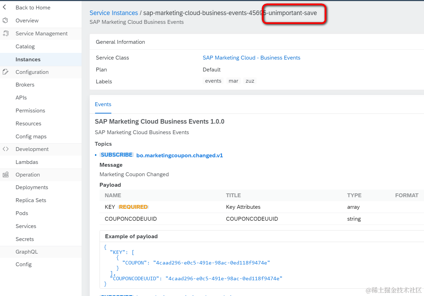Expand the bo.marketingcoupon.changed.v1 topic

pyautogui.click(x=179, y=155)
